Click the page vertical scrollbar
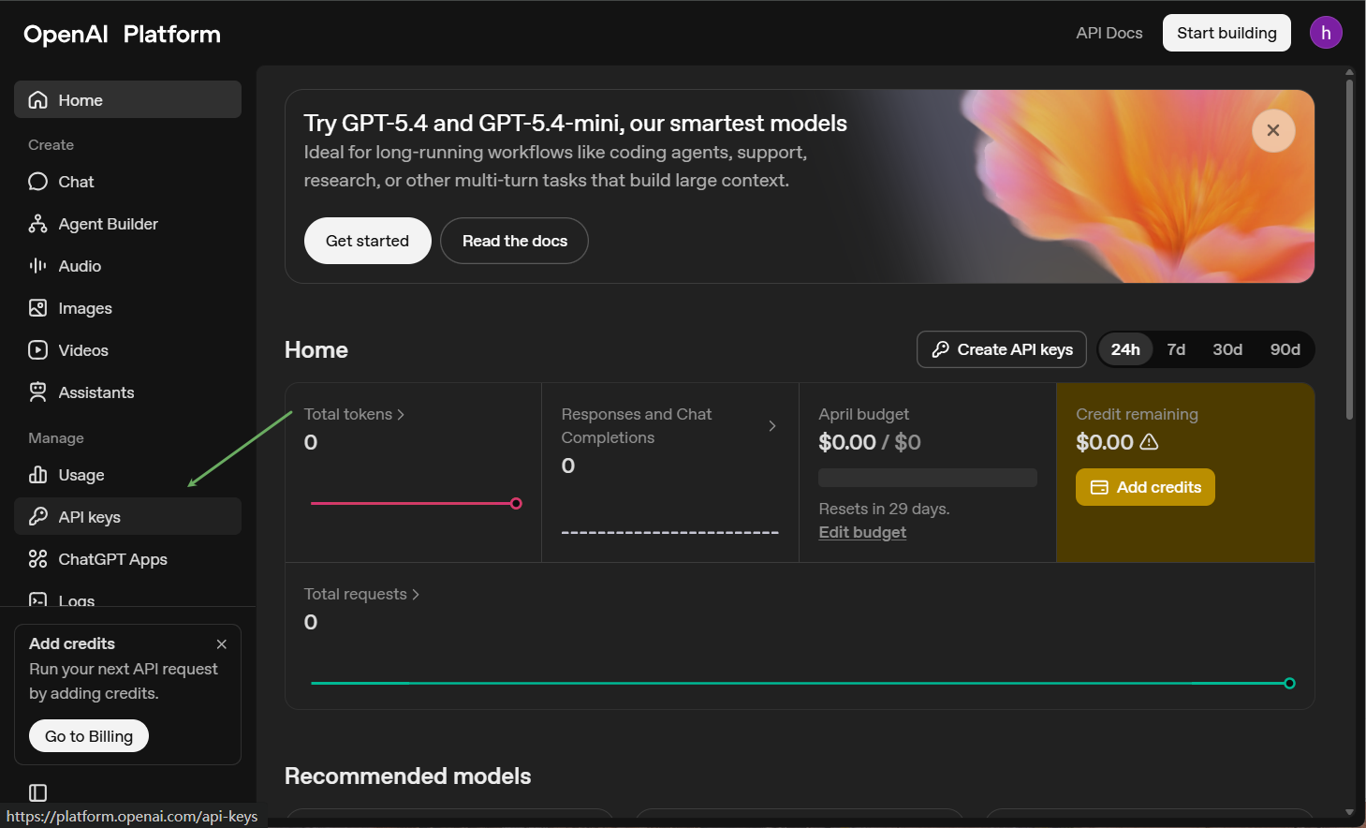This screenshot has width=1366, height=828. click(x=1349, y=249)
